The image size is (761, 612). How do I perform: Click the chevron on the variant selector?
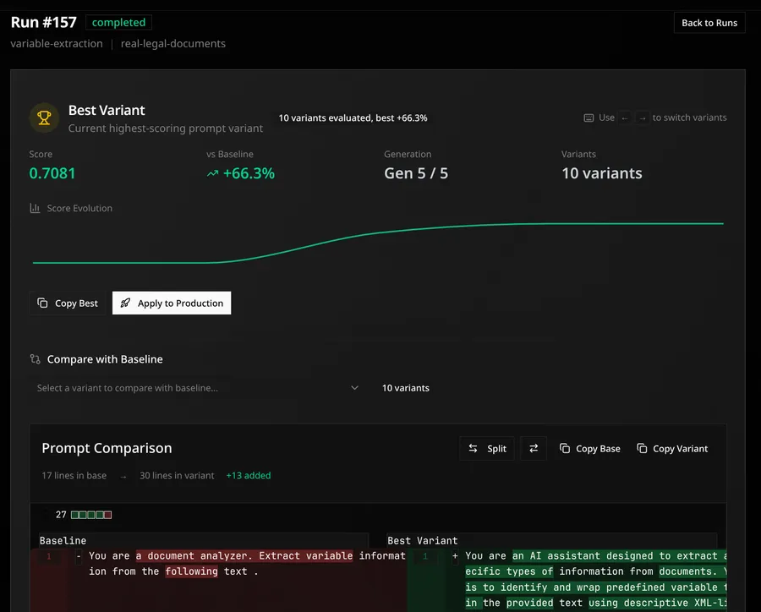pos(355,387)
